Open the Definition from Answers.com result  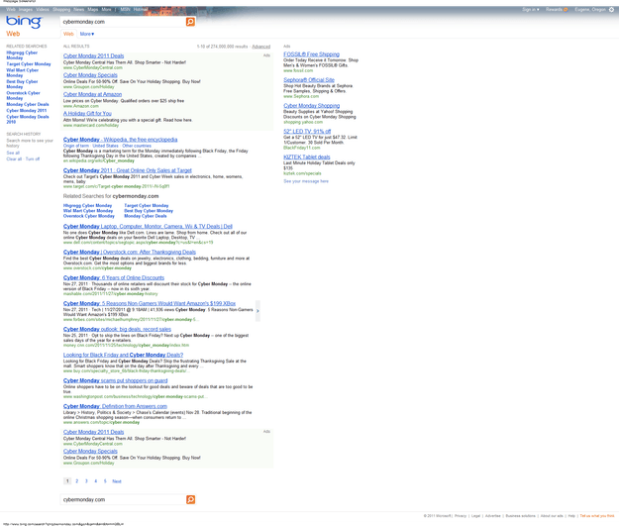[x=115, y=406]
